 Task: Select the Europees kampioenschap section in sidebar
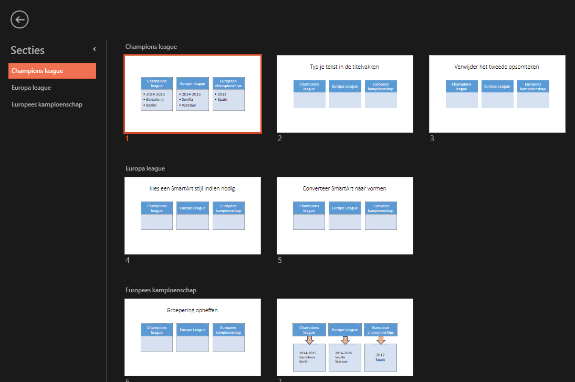[x=46, y=104]
